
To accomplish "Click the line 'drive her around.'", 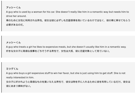I will (16, 16).
